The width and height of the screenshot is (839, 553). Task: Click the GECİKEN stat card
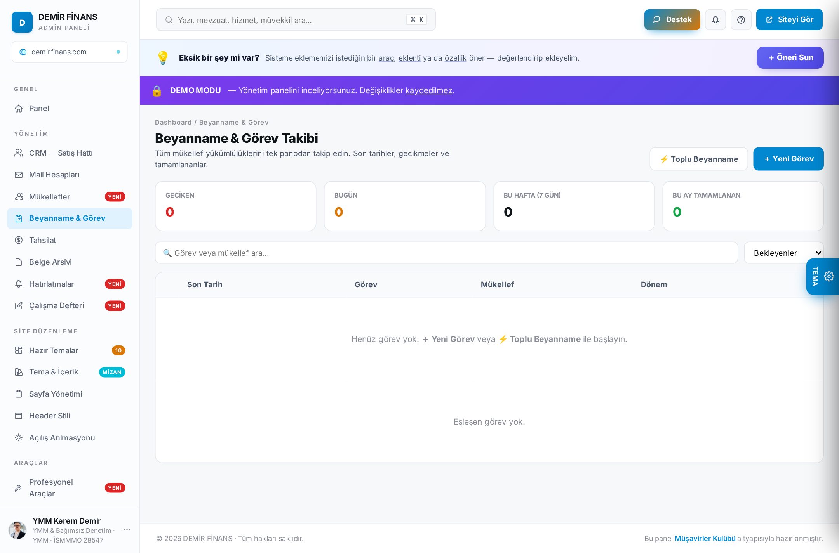[x=235, y=206]
